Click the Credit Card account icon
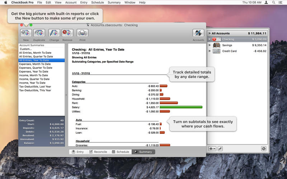The width and height of the screenshot is (287, 179). click(217, 51)
